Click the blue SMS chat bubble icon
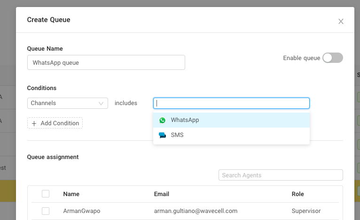Image resolution: width=360 pixels, height=220 pixels. 163,135
